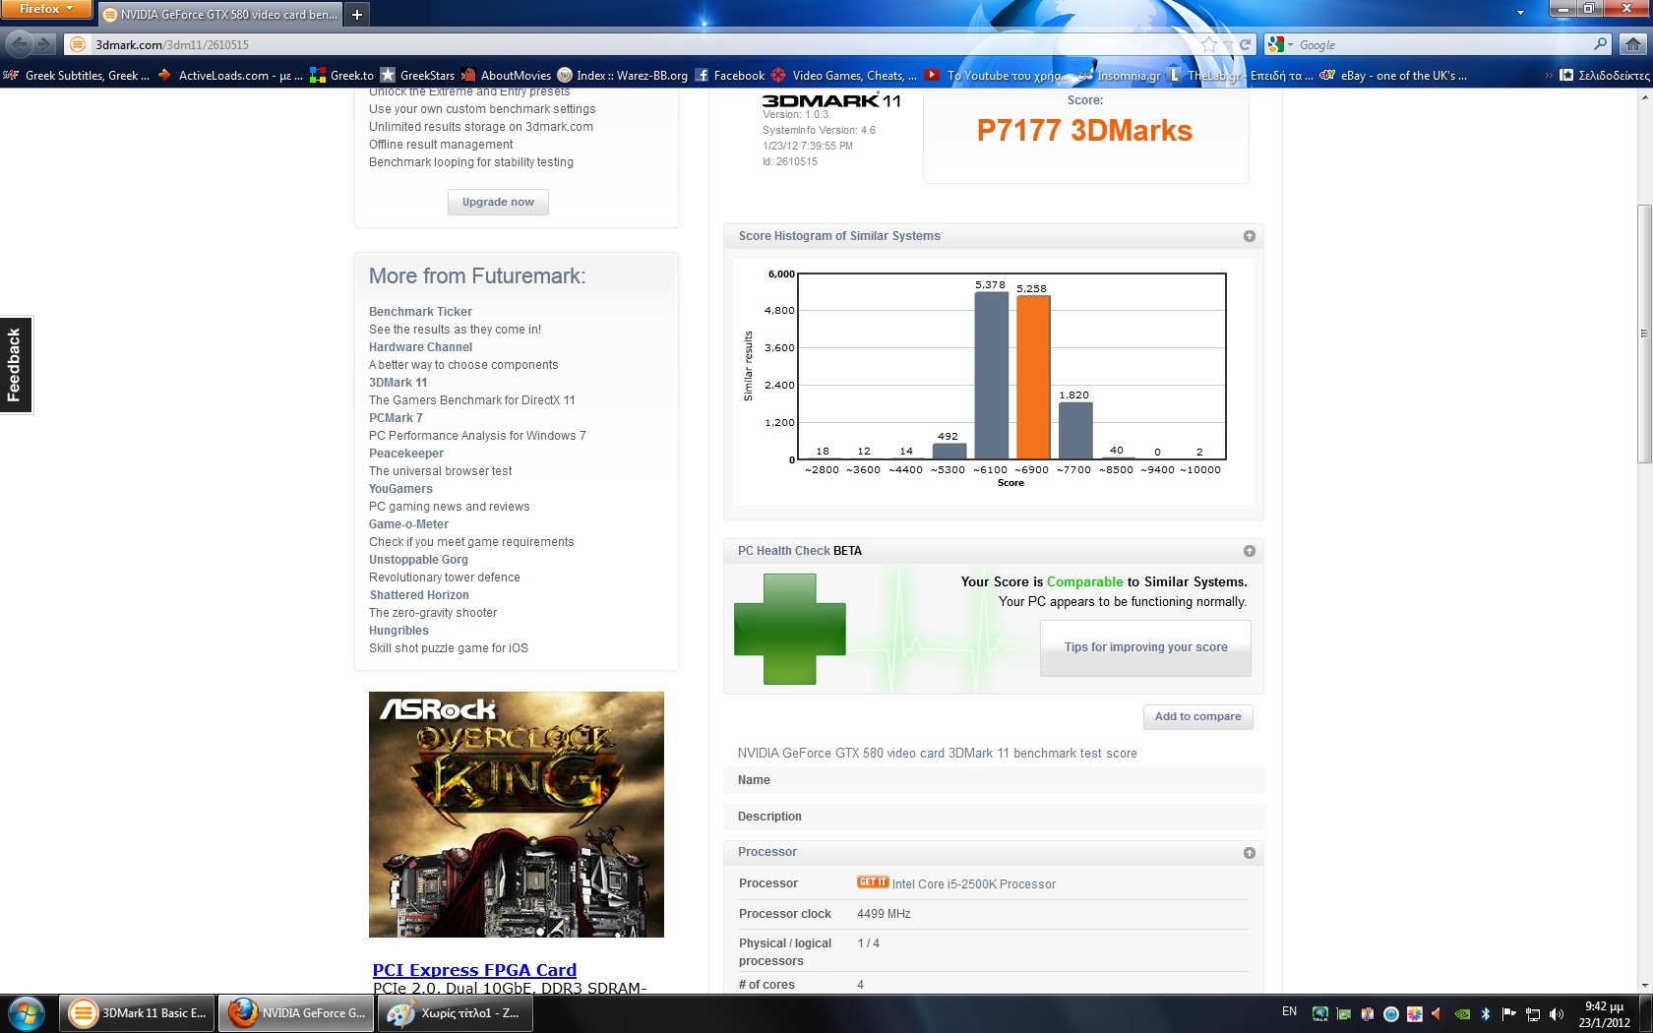The height and width of the screenshot is (1033, 1653).
Task: Open the GreekStars bookmark
Action: (417, 75)
